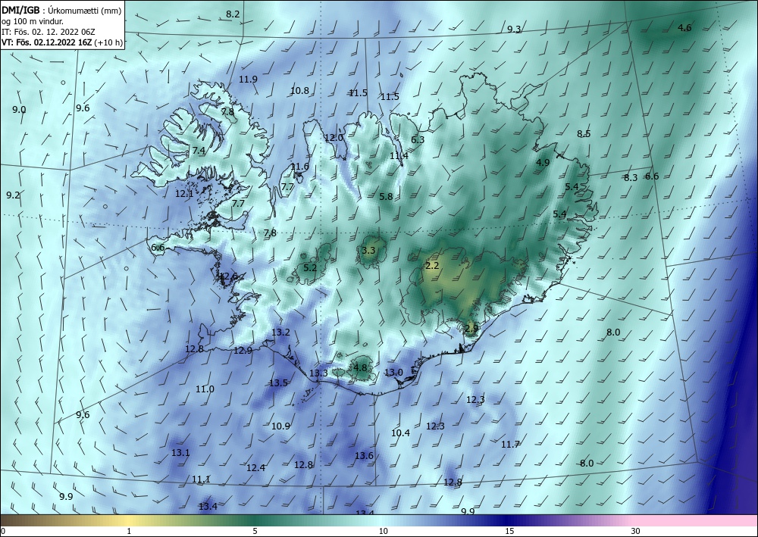Image resolution: width=758 pixels, height=537 pixels.
Task: Click the '4.8' value label
Action: [361, 367]
